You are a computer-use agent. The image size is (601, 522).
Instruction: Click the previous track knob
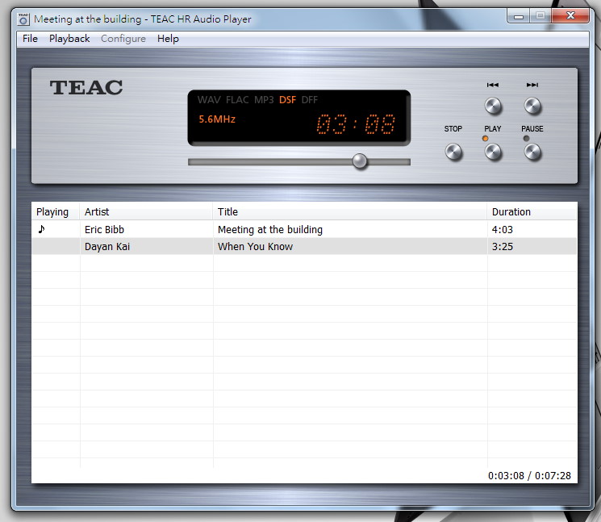pyautogui.click(x=493, y=106)
